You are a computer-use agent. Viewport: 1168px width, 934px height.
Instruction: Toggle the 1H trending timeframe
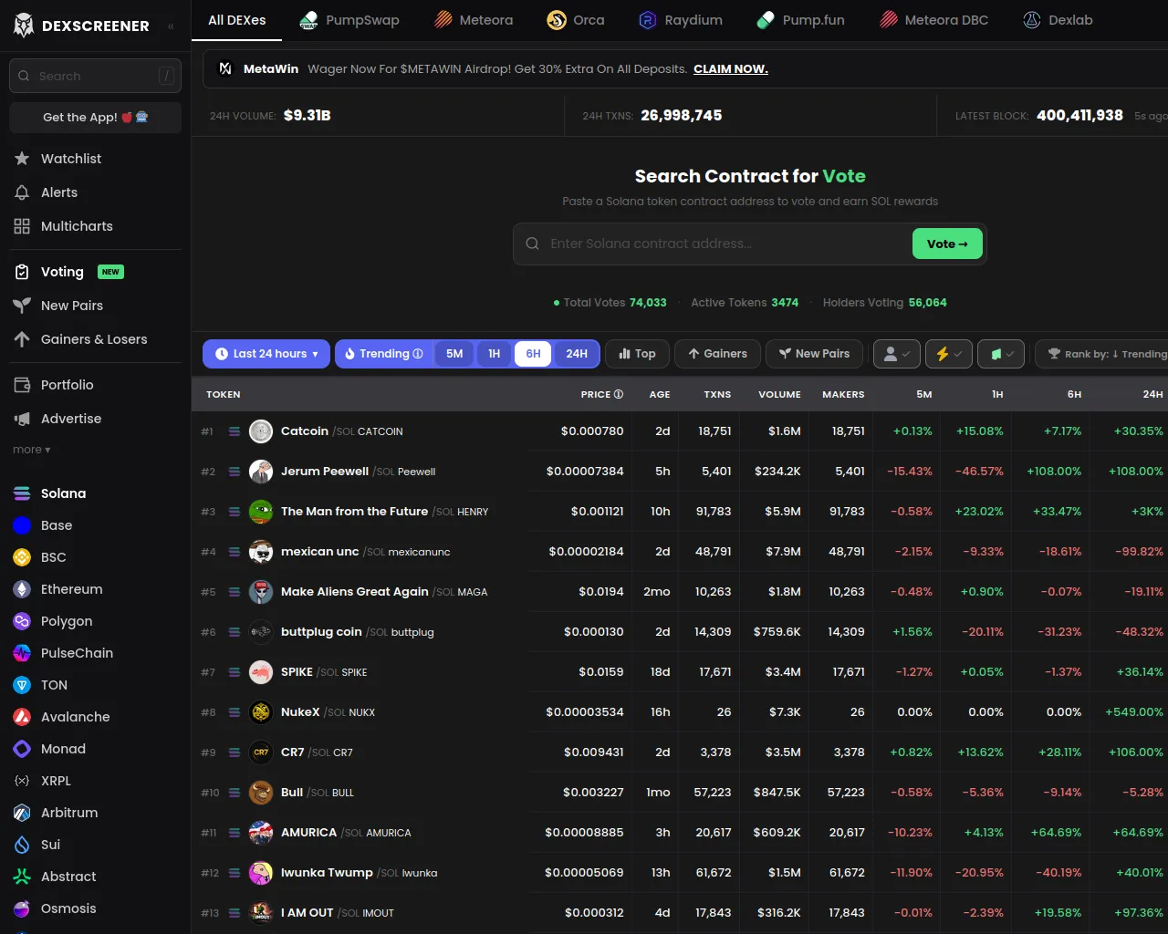[494, 354]
